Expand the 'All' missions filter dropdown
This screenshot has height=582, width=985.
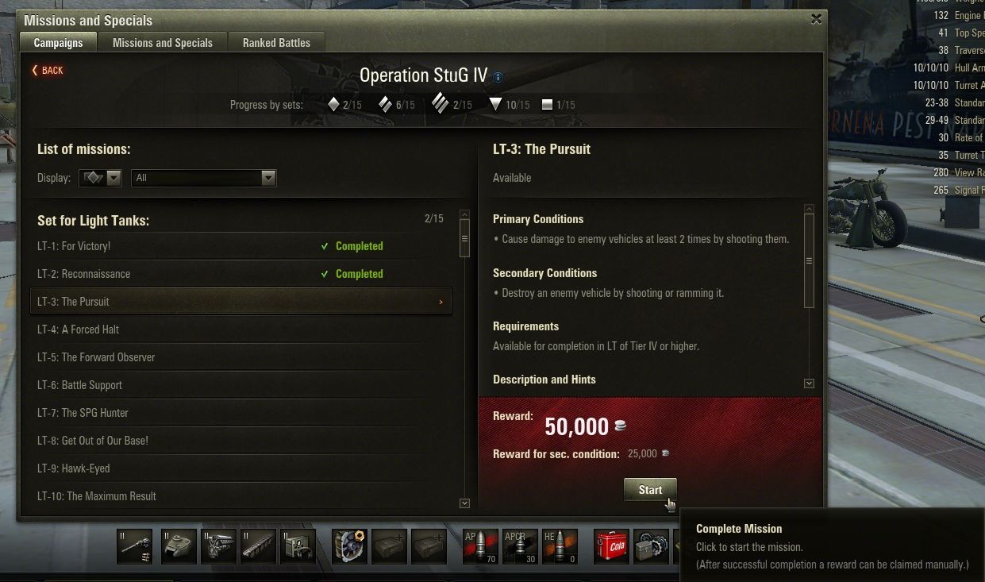tap(204, 178)
